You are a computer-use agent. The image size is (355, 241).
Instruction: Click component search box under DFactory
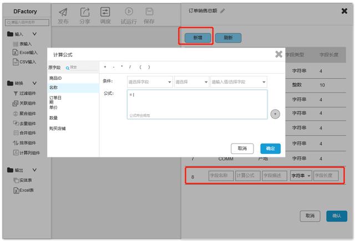pyautogui.click(x=27, y=22)
